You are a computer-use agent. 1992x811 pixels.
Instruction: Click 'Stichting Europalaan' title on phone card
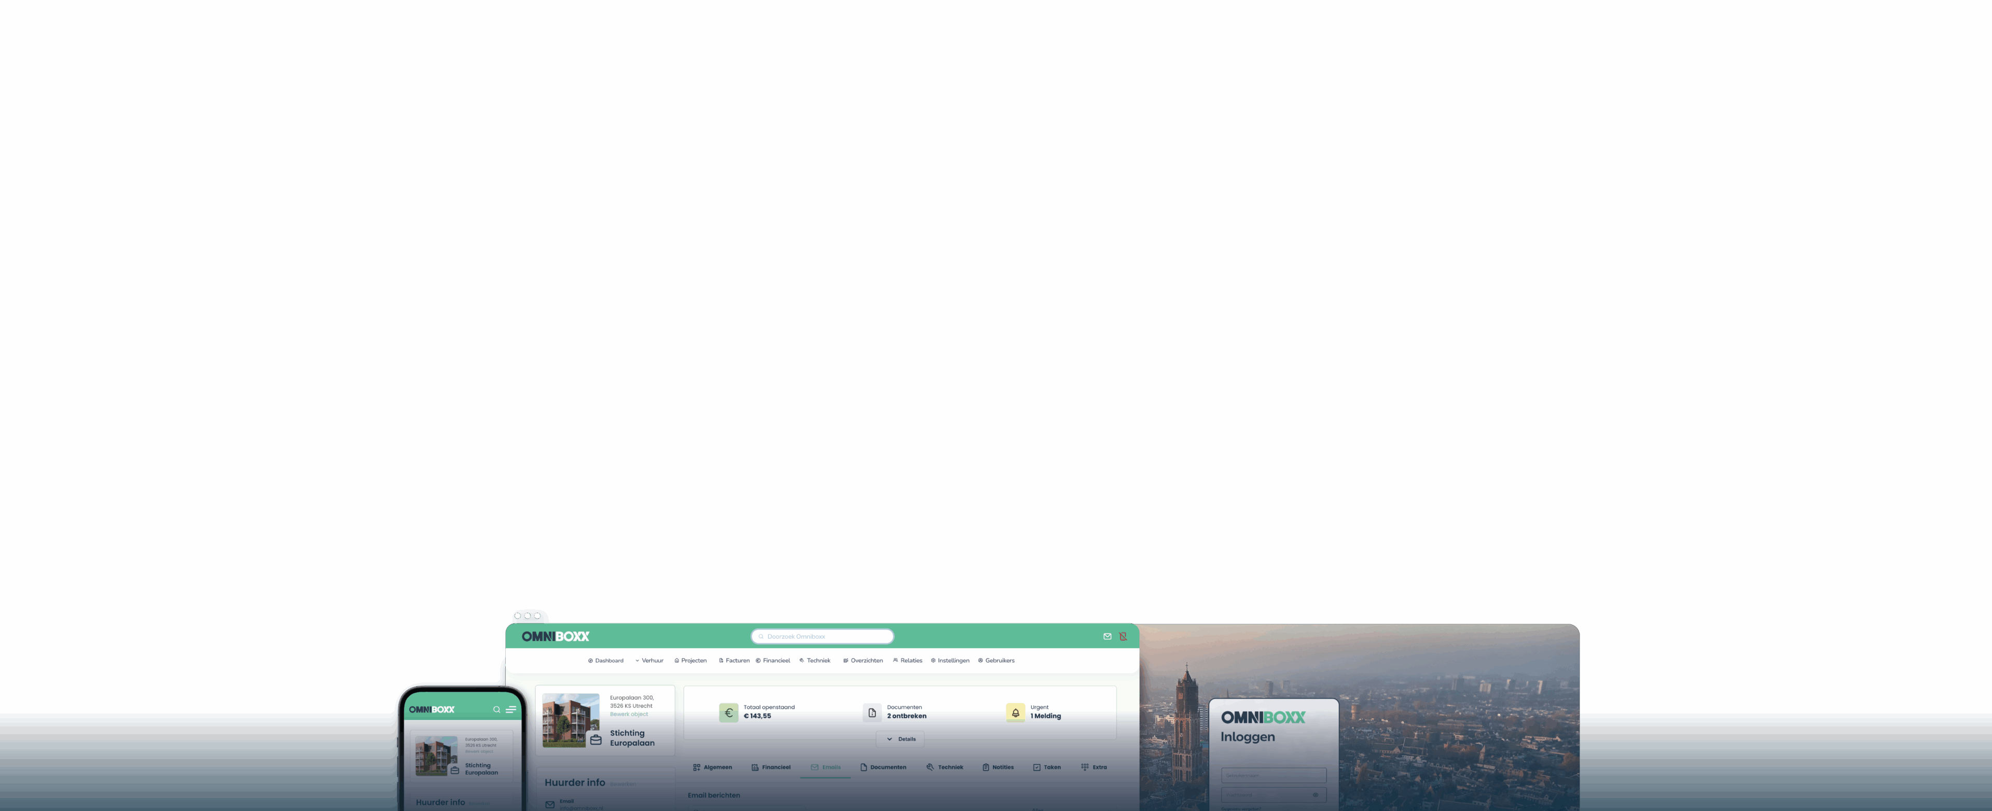tap(481, 768)
